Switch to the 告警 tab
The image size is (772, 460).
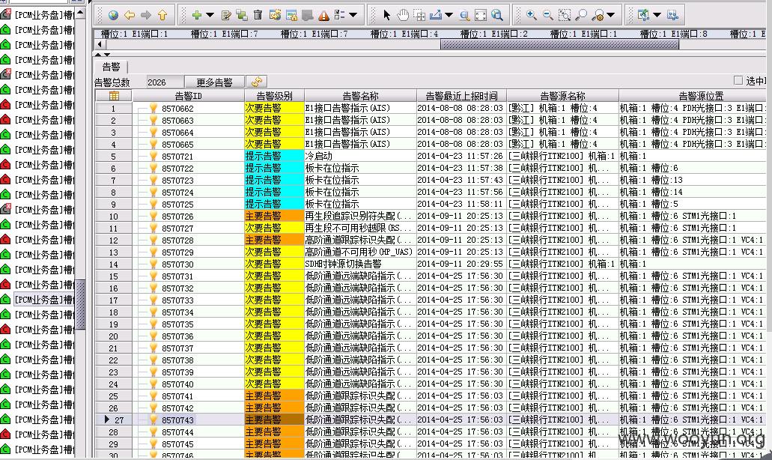coord(111,67)
